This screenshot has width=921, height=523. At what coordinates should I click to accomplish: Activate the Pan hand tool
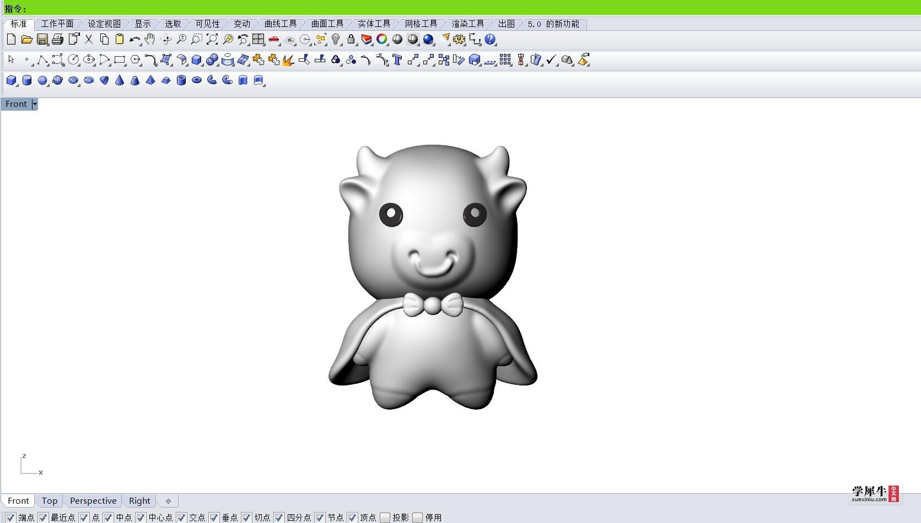click(150, 39)
